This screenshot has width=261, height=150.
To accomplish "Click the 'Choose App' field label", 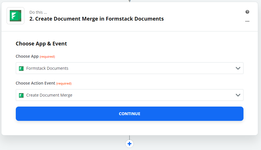I will point(27,56).
